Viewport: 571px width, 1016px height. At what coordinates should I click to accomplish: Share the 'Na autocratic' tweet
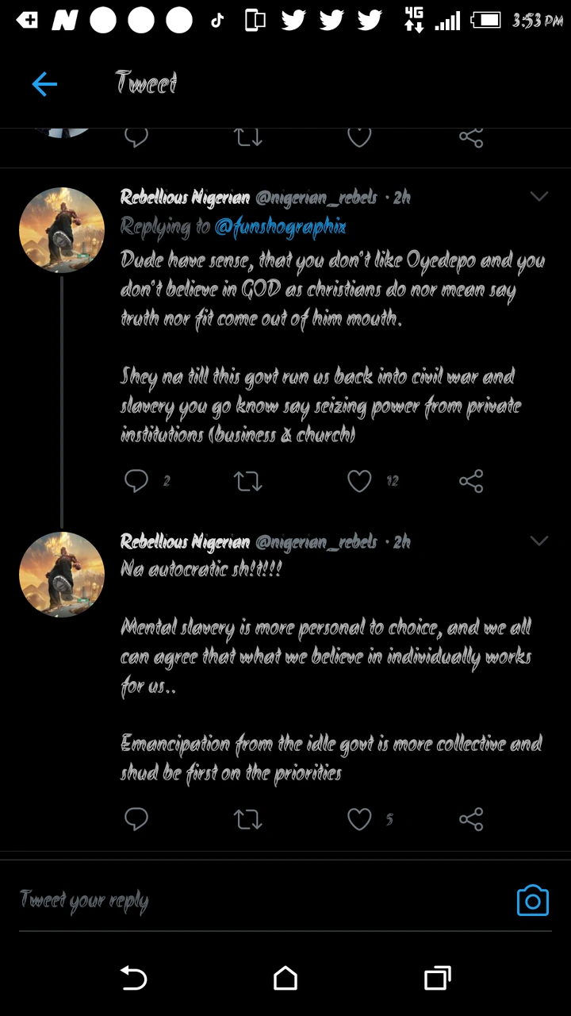[471, 819]
